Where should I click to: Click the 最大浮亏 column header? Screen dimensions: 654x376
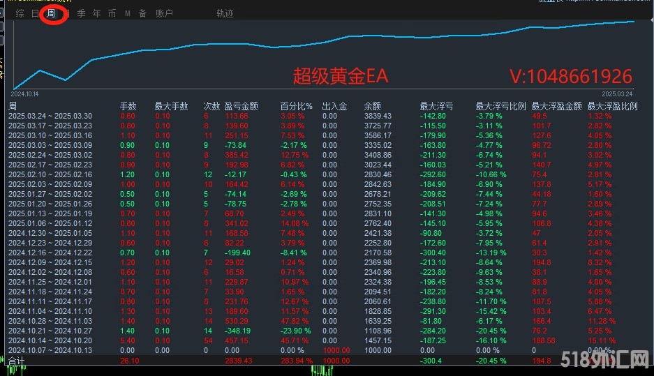(436, 107)
